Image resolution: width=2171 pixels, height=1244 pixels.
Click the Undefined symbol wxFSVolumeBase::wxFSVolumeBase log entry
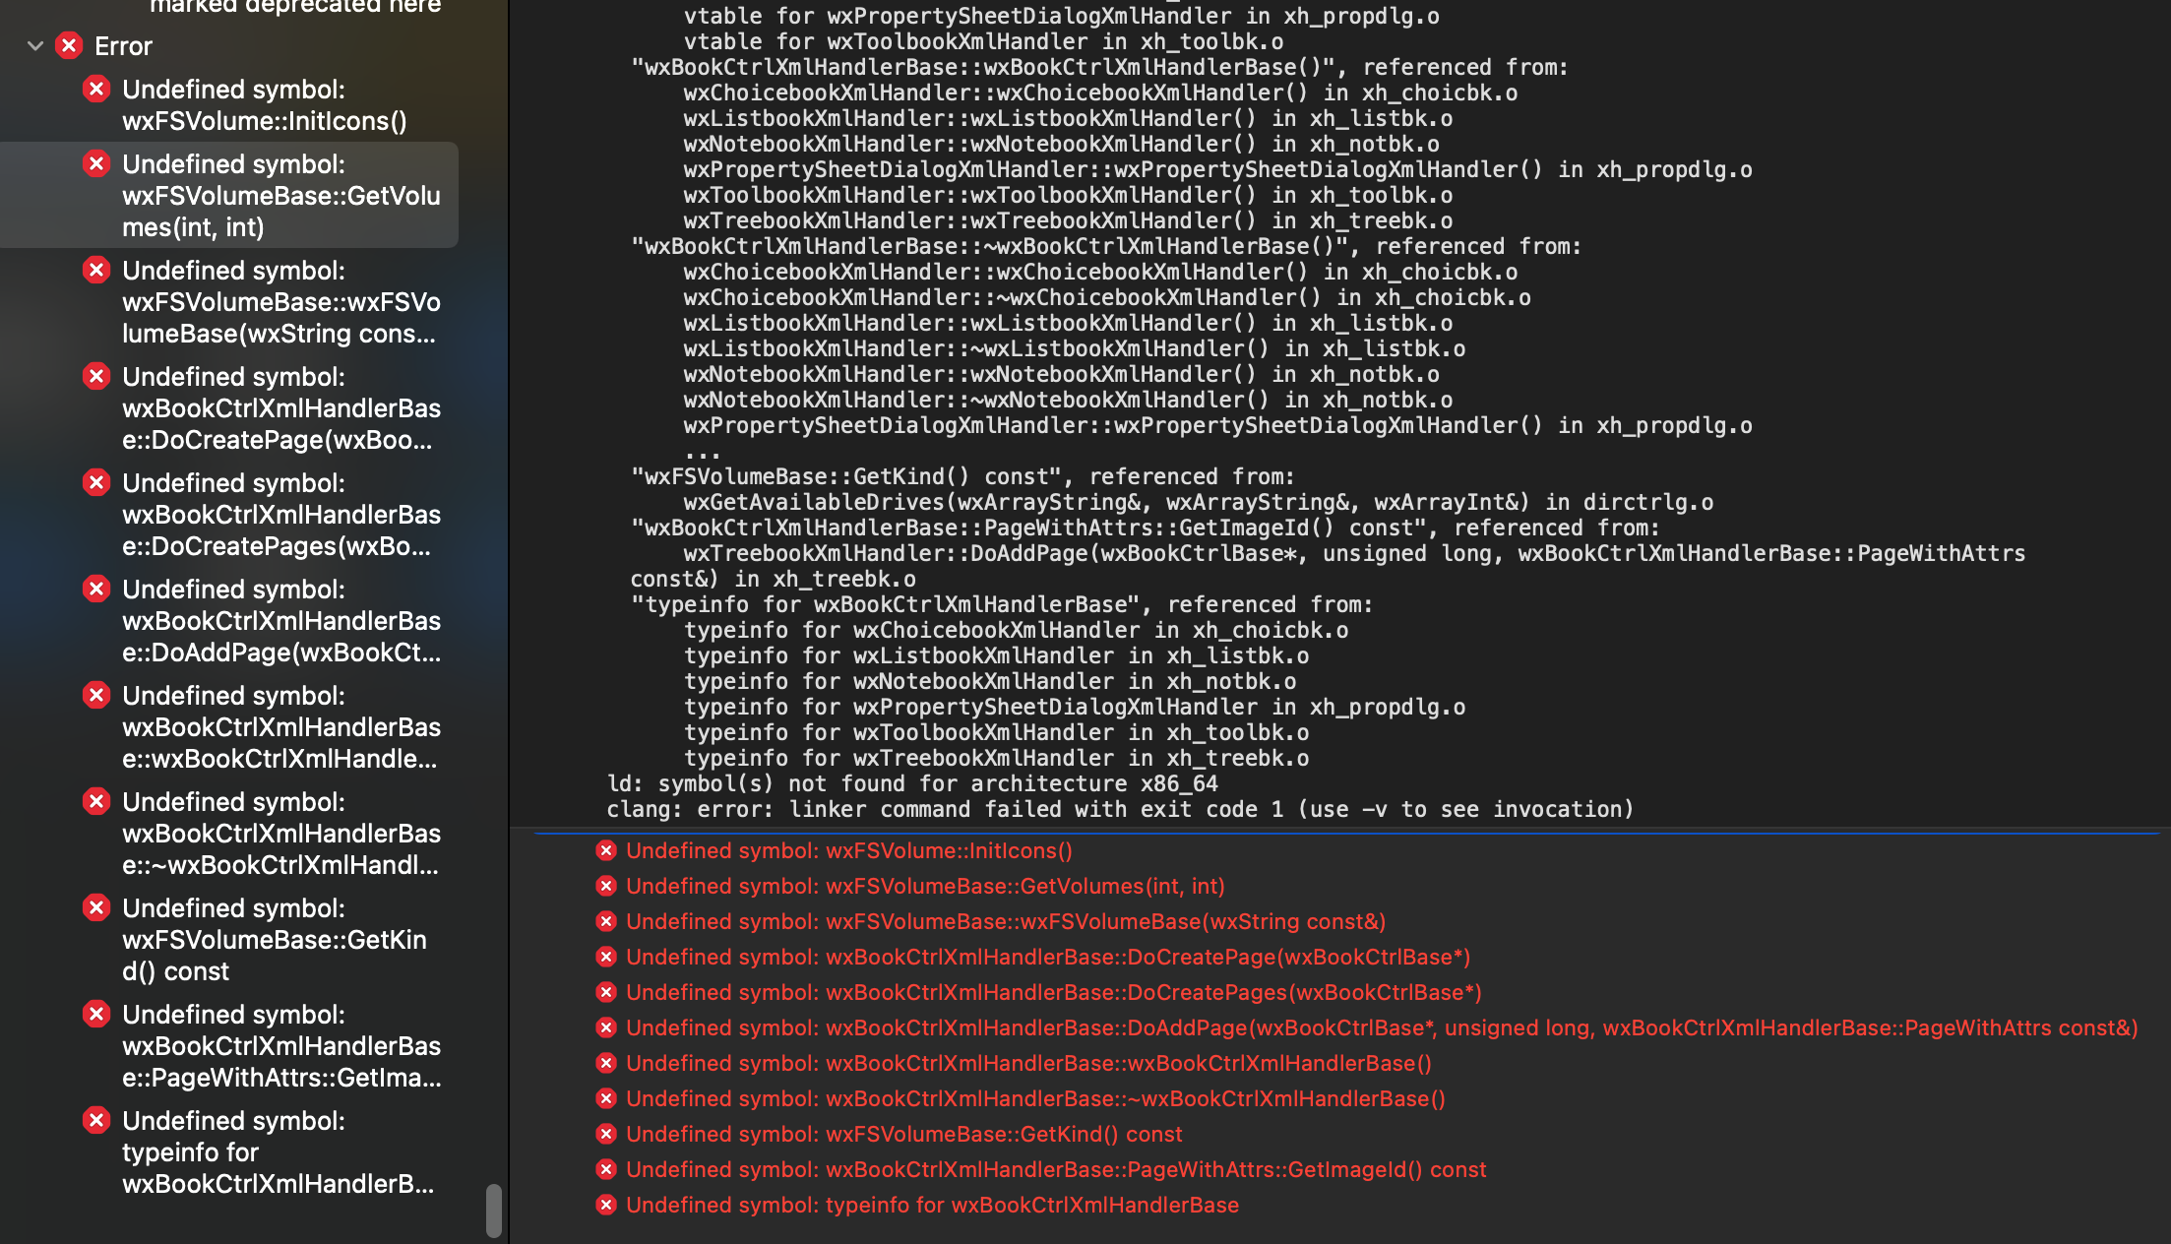(x=1004, y=921)
